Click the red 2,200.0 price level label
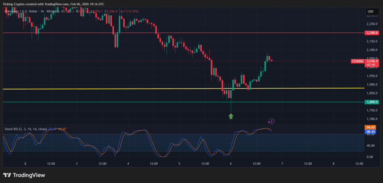383x183 pixels. [x=371, y=33]
